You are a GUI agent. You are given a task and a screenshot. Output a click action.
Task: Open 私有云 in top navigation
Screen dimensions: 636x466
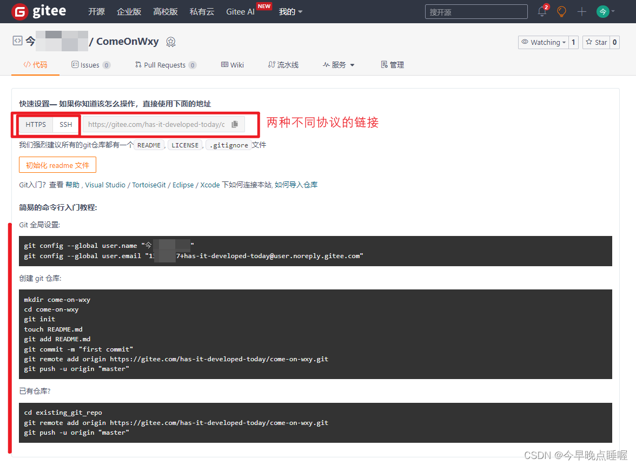(x=202, y=12)
